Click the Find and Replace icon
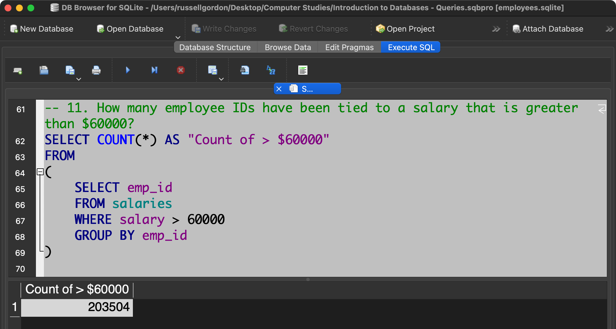Screen dimensions: 616x329 coord(271,70)
